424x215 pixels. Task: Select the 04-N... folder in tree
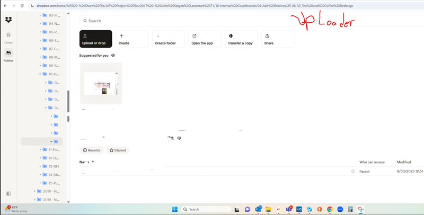(51, 24)
